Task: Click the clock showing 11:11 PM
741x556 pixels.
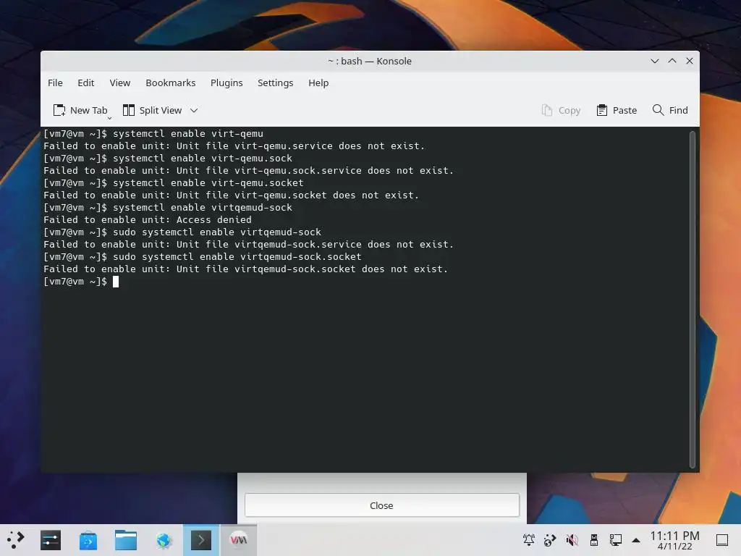Action: (x=674, y=540)
